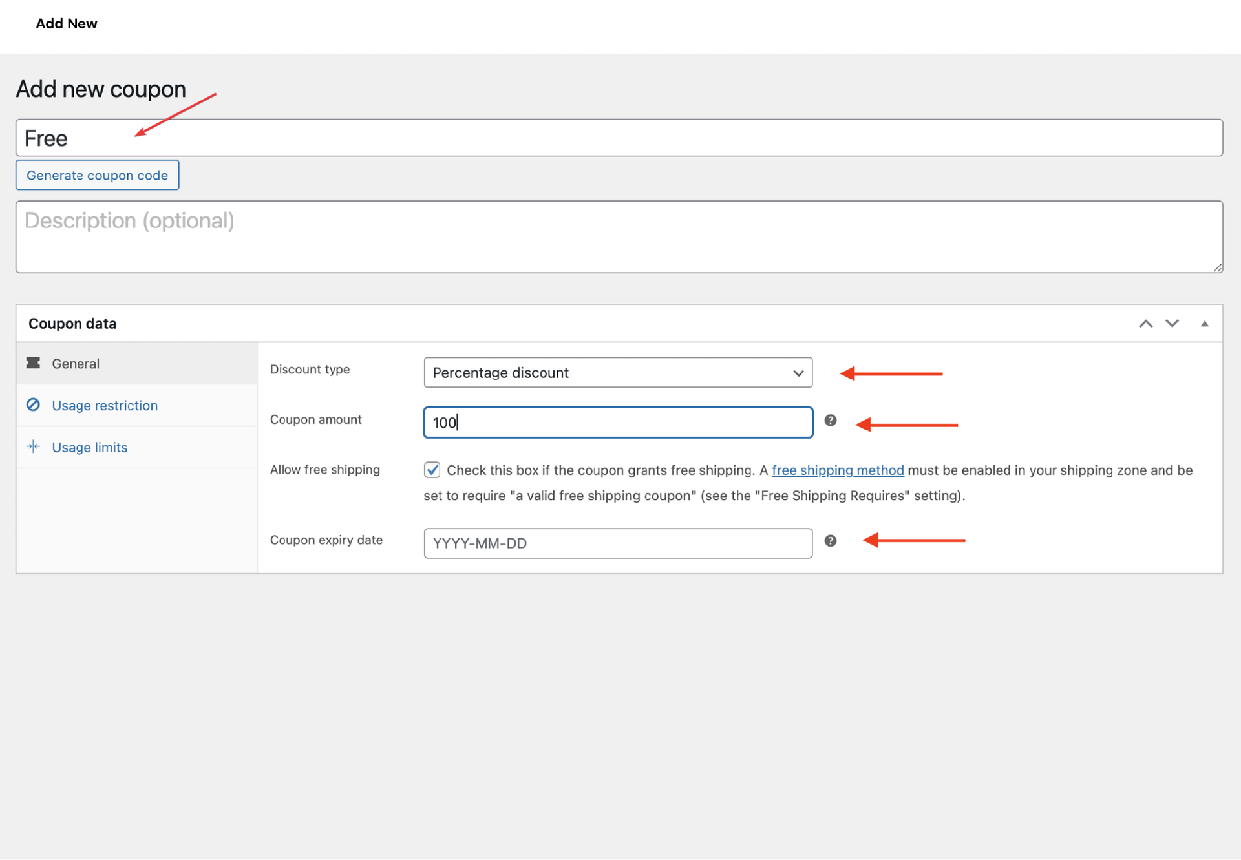Open the Discount type dropdown
This screenshot has height=860, width=1241.
pyautogui.click(x=618, y=373)
